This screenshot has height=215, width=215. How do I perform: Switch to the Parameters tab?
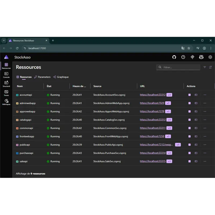click(x=42, y=77)
